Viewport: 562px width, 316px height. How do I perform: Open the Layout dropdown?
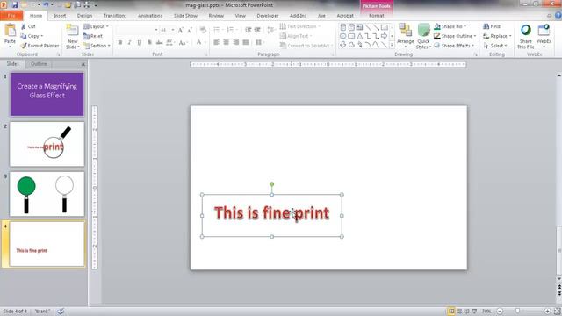[x=96, y=26]
